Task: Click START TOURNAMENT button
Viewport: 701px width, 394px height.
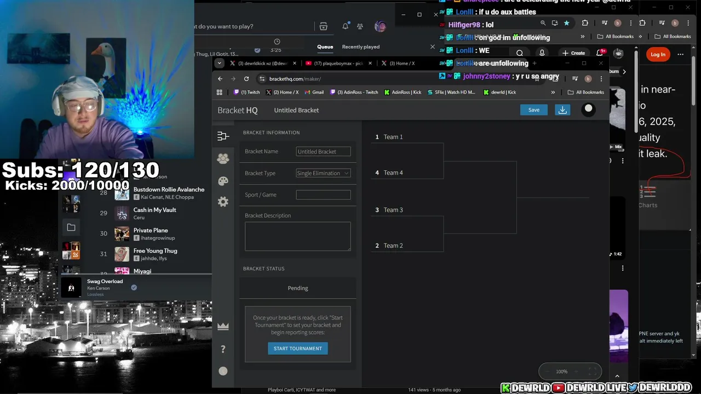Action: tap(298, 349)
